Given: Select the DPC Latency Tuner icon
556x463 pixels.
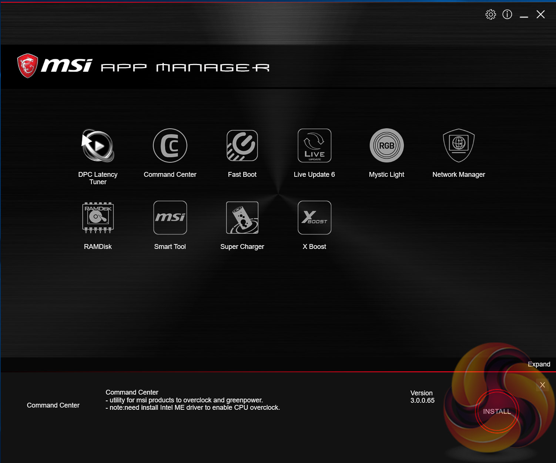Looking at the screenshot, I should 98,146.
